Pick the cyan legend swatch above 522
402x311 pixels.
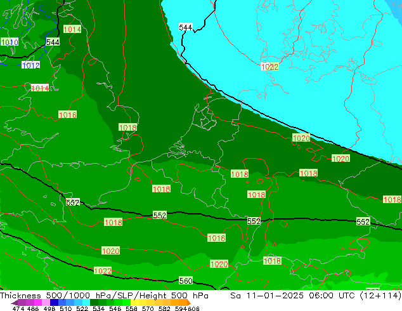point(86,303)
